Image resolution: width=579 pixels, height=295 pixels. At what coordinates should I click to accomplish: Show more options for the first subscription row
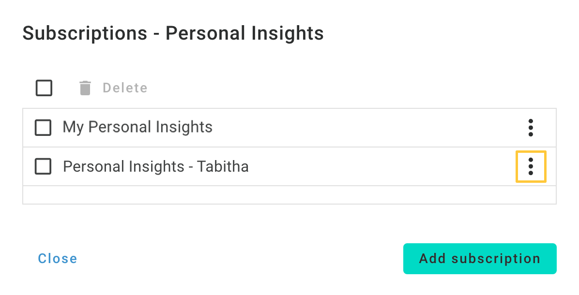coord(531,128)
